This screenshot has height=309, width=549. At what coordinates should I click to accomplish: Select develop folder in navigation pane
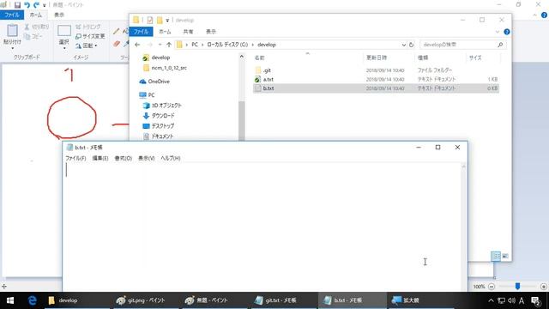tap(160, 58)
